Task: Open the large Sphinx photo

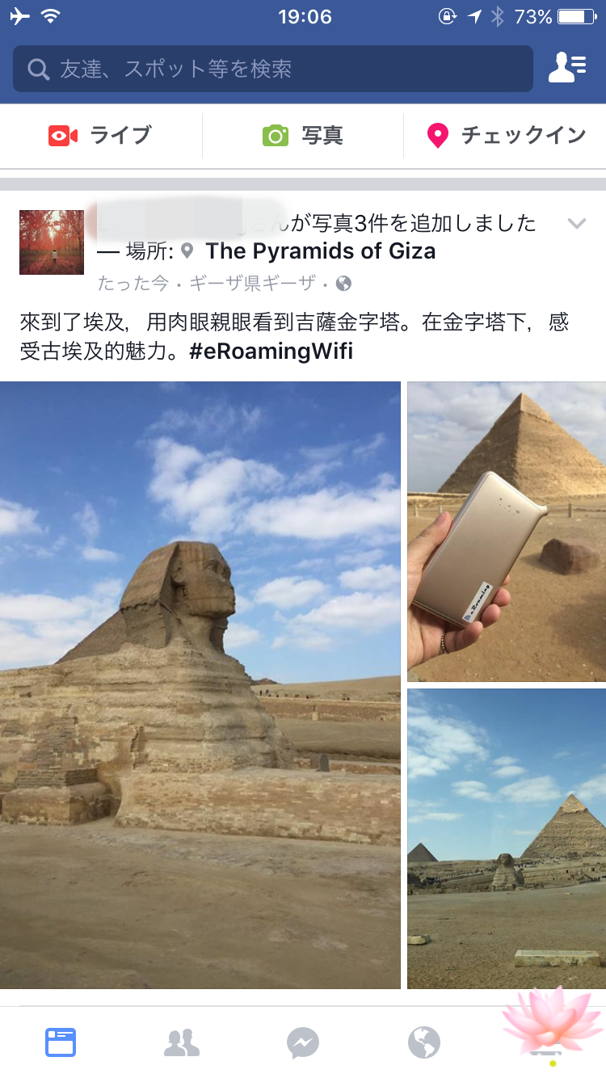Action: (x=200, y=685)
